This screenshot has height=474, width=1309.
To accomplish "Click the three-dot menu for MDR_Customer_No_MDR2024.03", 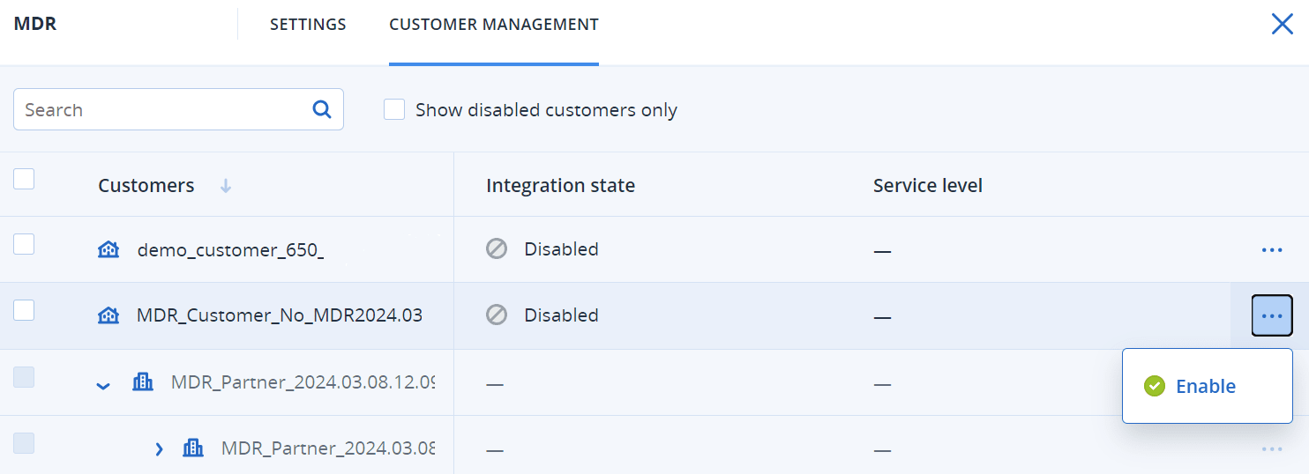I will 1271,315.
